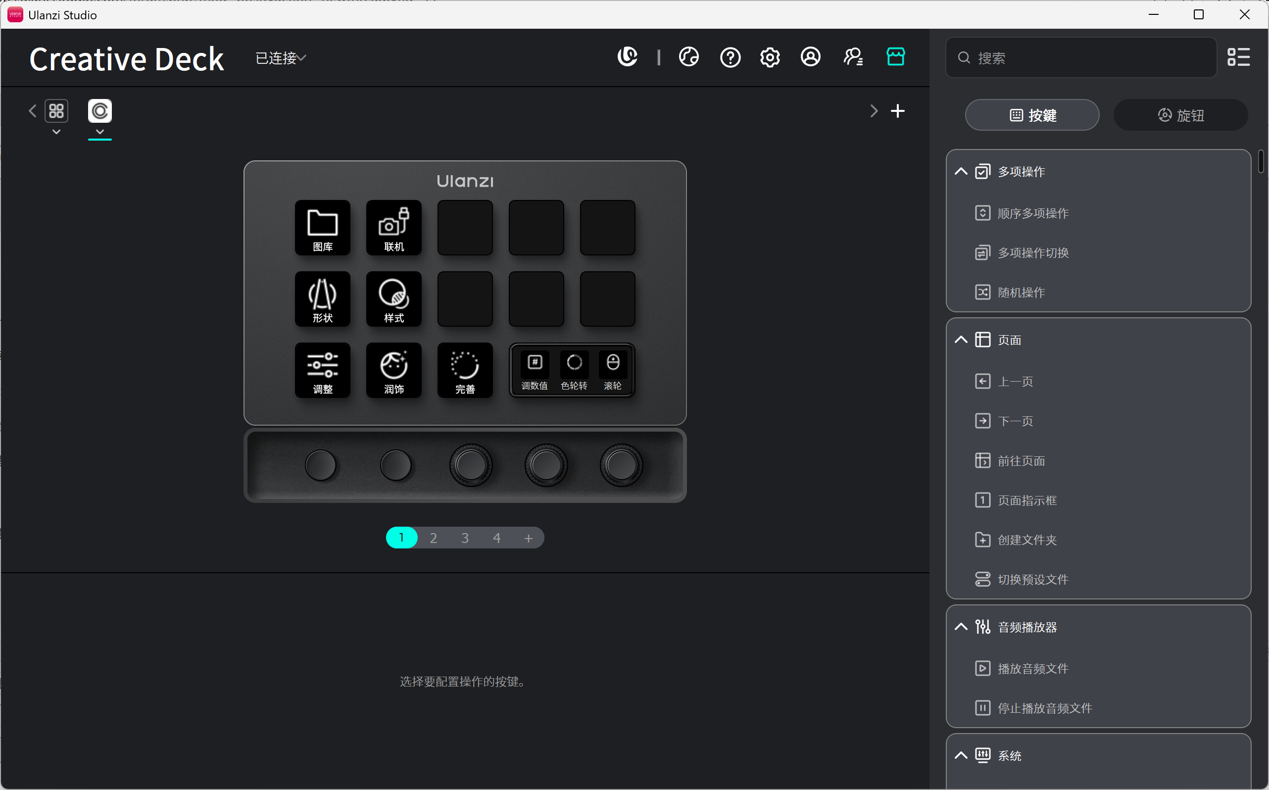Select the 形状 shape key
This screenshot has height=790, width=1269.
point(322,299)
